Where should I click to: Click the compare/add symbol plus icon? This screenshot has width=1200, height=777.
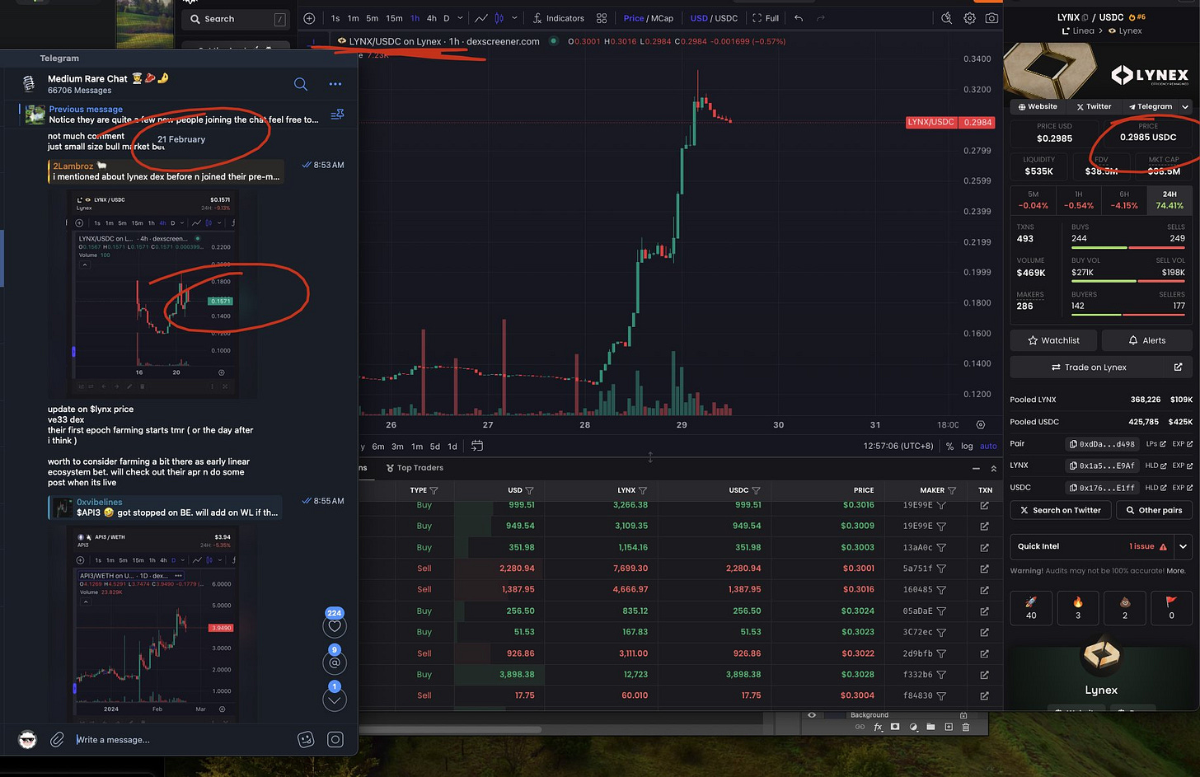[309, 18]
